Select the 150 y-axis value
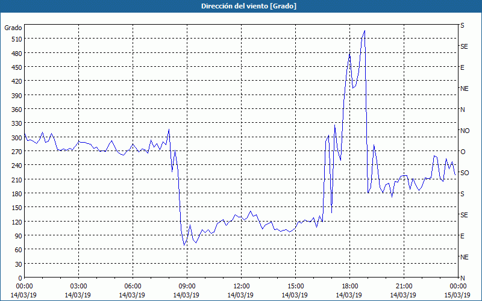The width and height of the screenshot is (482, 301). pyautogui.click(x=17, y=208)
